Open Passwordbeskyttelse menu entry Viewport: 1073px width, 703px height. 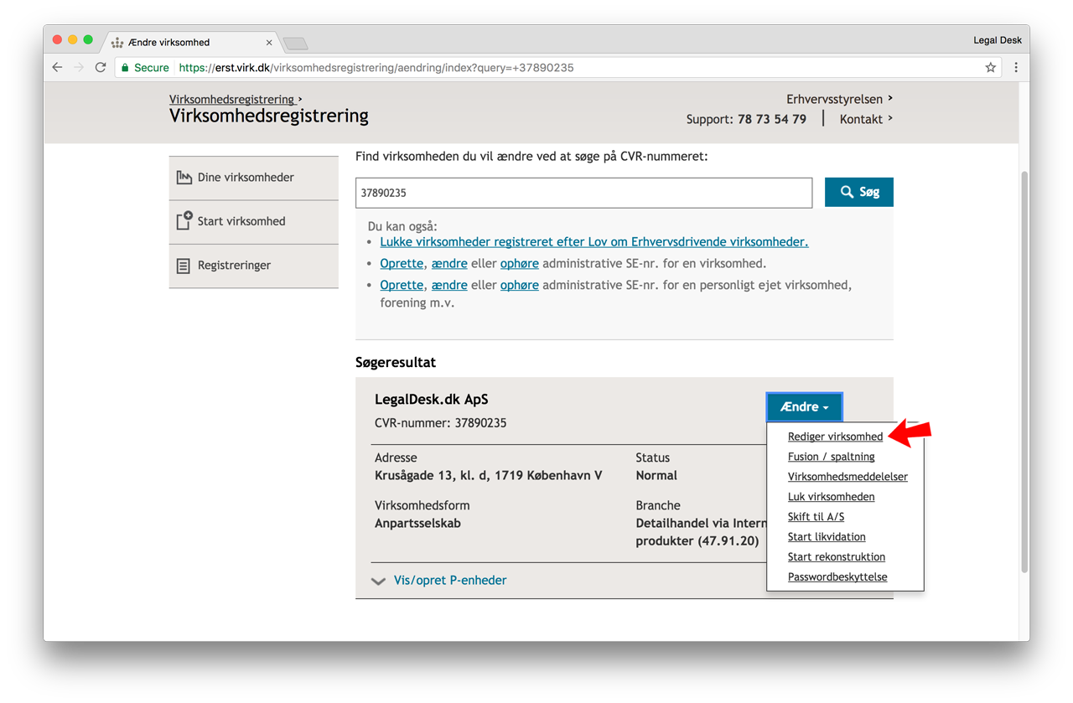click(837, 577)
